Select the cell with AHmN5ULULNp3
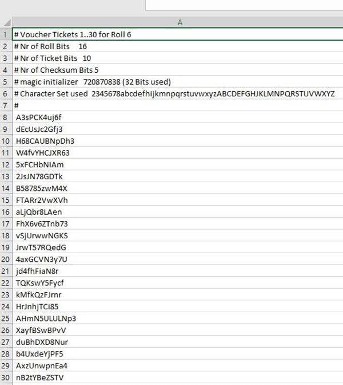 click(46, 319)
